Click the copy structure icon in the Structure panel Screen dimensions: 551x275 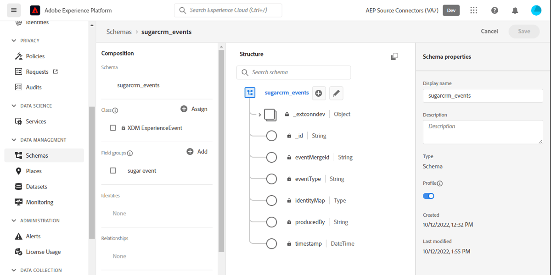[394, 56]
